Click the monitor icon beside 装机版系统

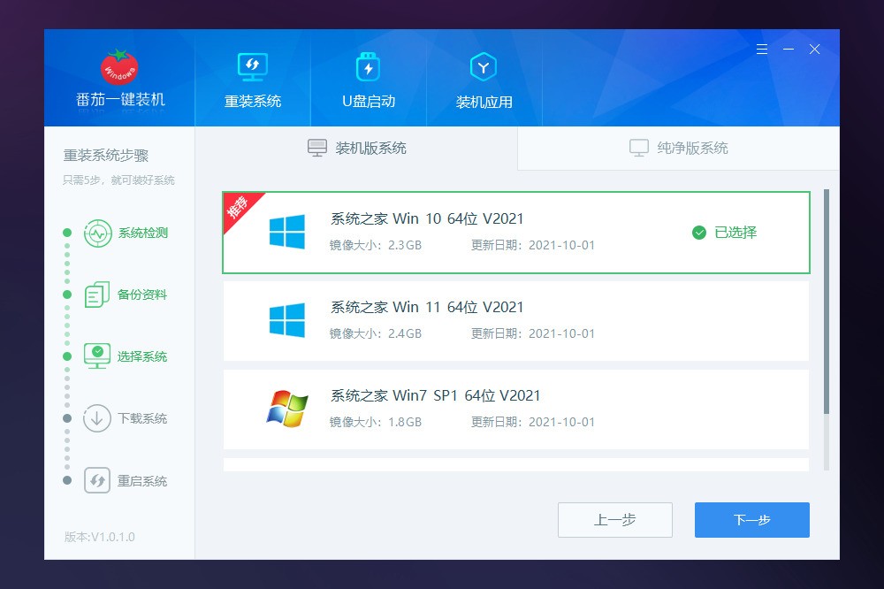pyautogui.click(x=316, y=148)
